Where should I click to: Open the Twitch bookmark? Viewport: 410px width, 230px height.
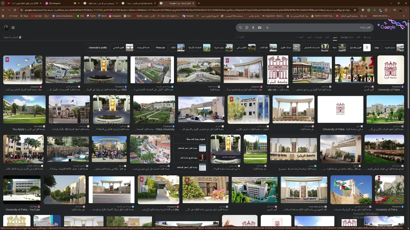point(91,16)
